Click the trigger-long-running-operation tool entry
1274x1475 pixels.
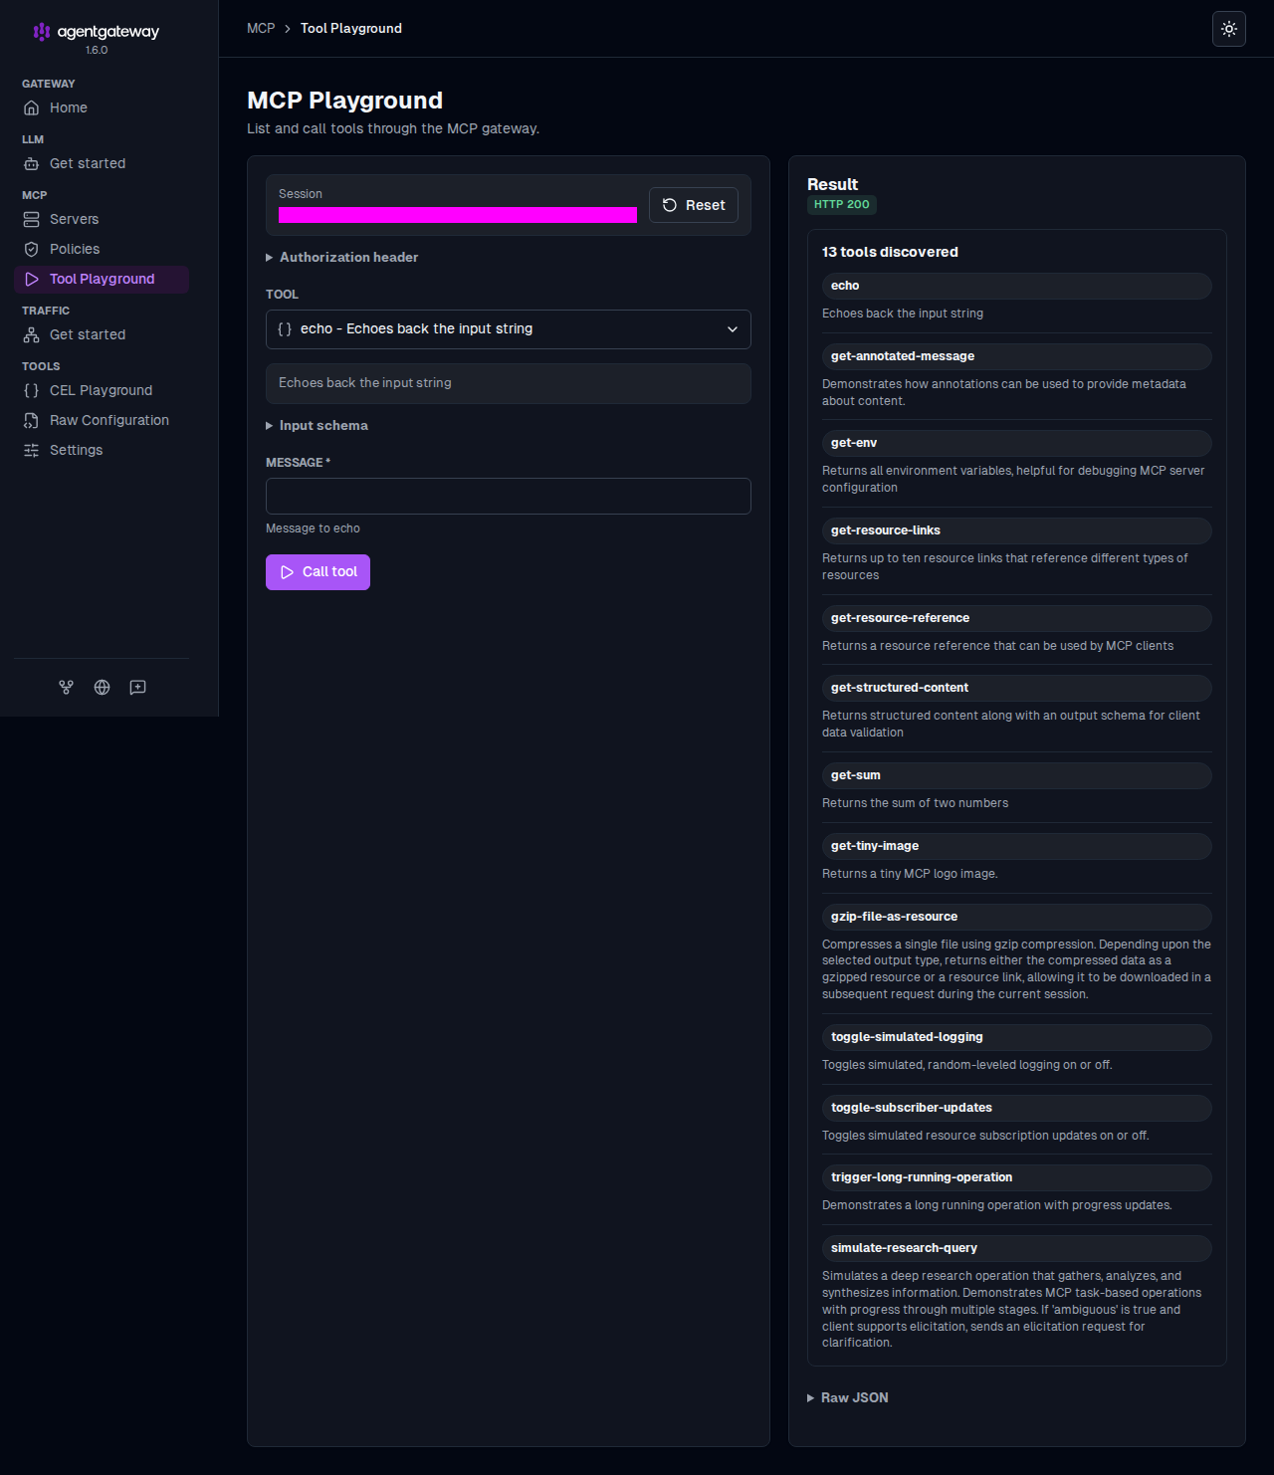click(1017, 1177)
